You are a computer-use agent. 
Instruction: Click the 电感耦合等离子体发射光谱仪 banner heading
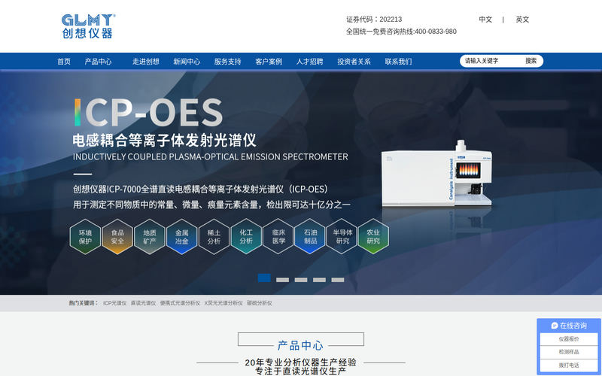point(164,141)
